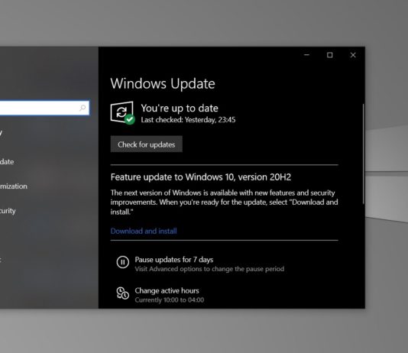Select the sidebar item ending in 'curity'
The height and width of the screenshot is (353, 408).
(x=8, y=211)
